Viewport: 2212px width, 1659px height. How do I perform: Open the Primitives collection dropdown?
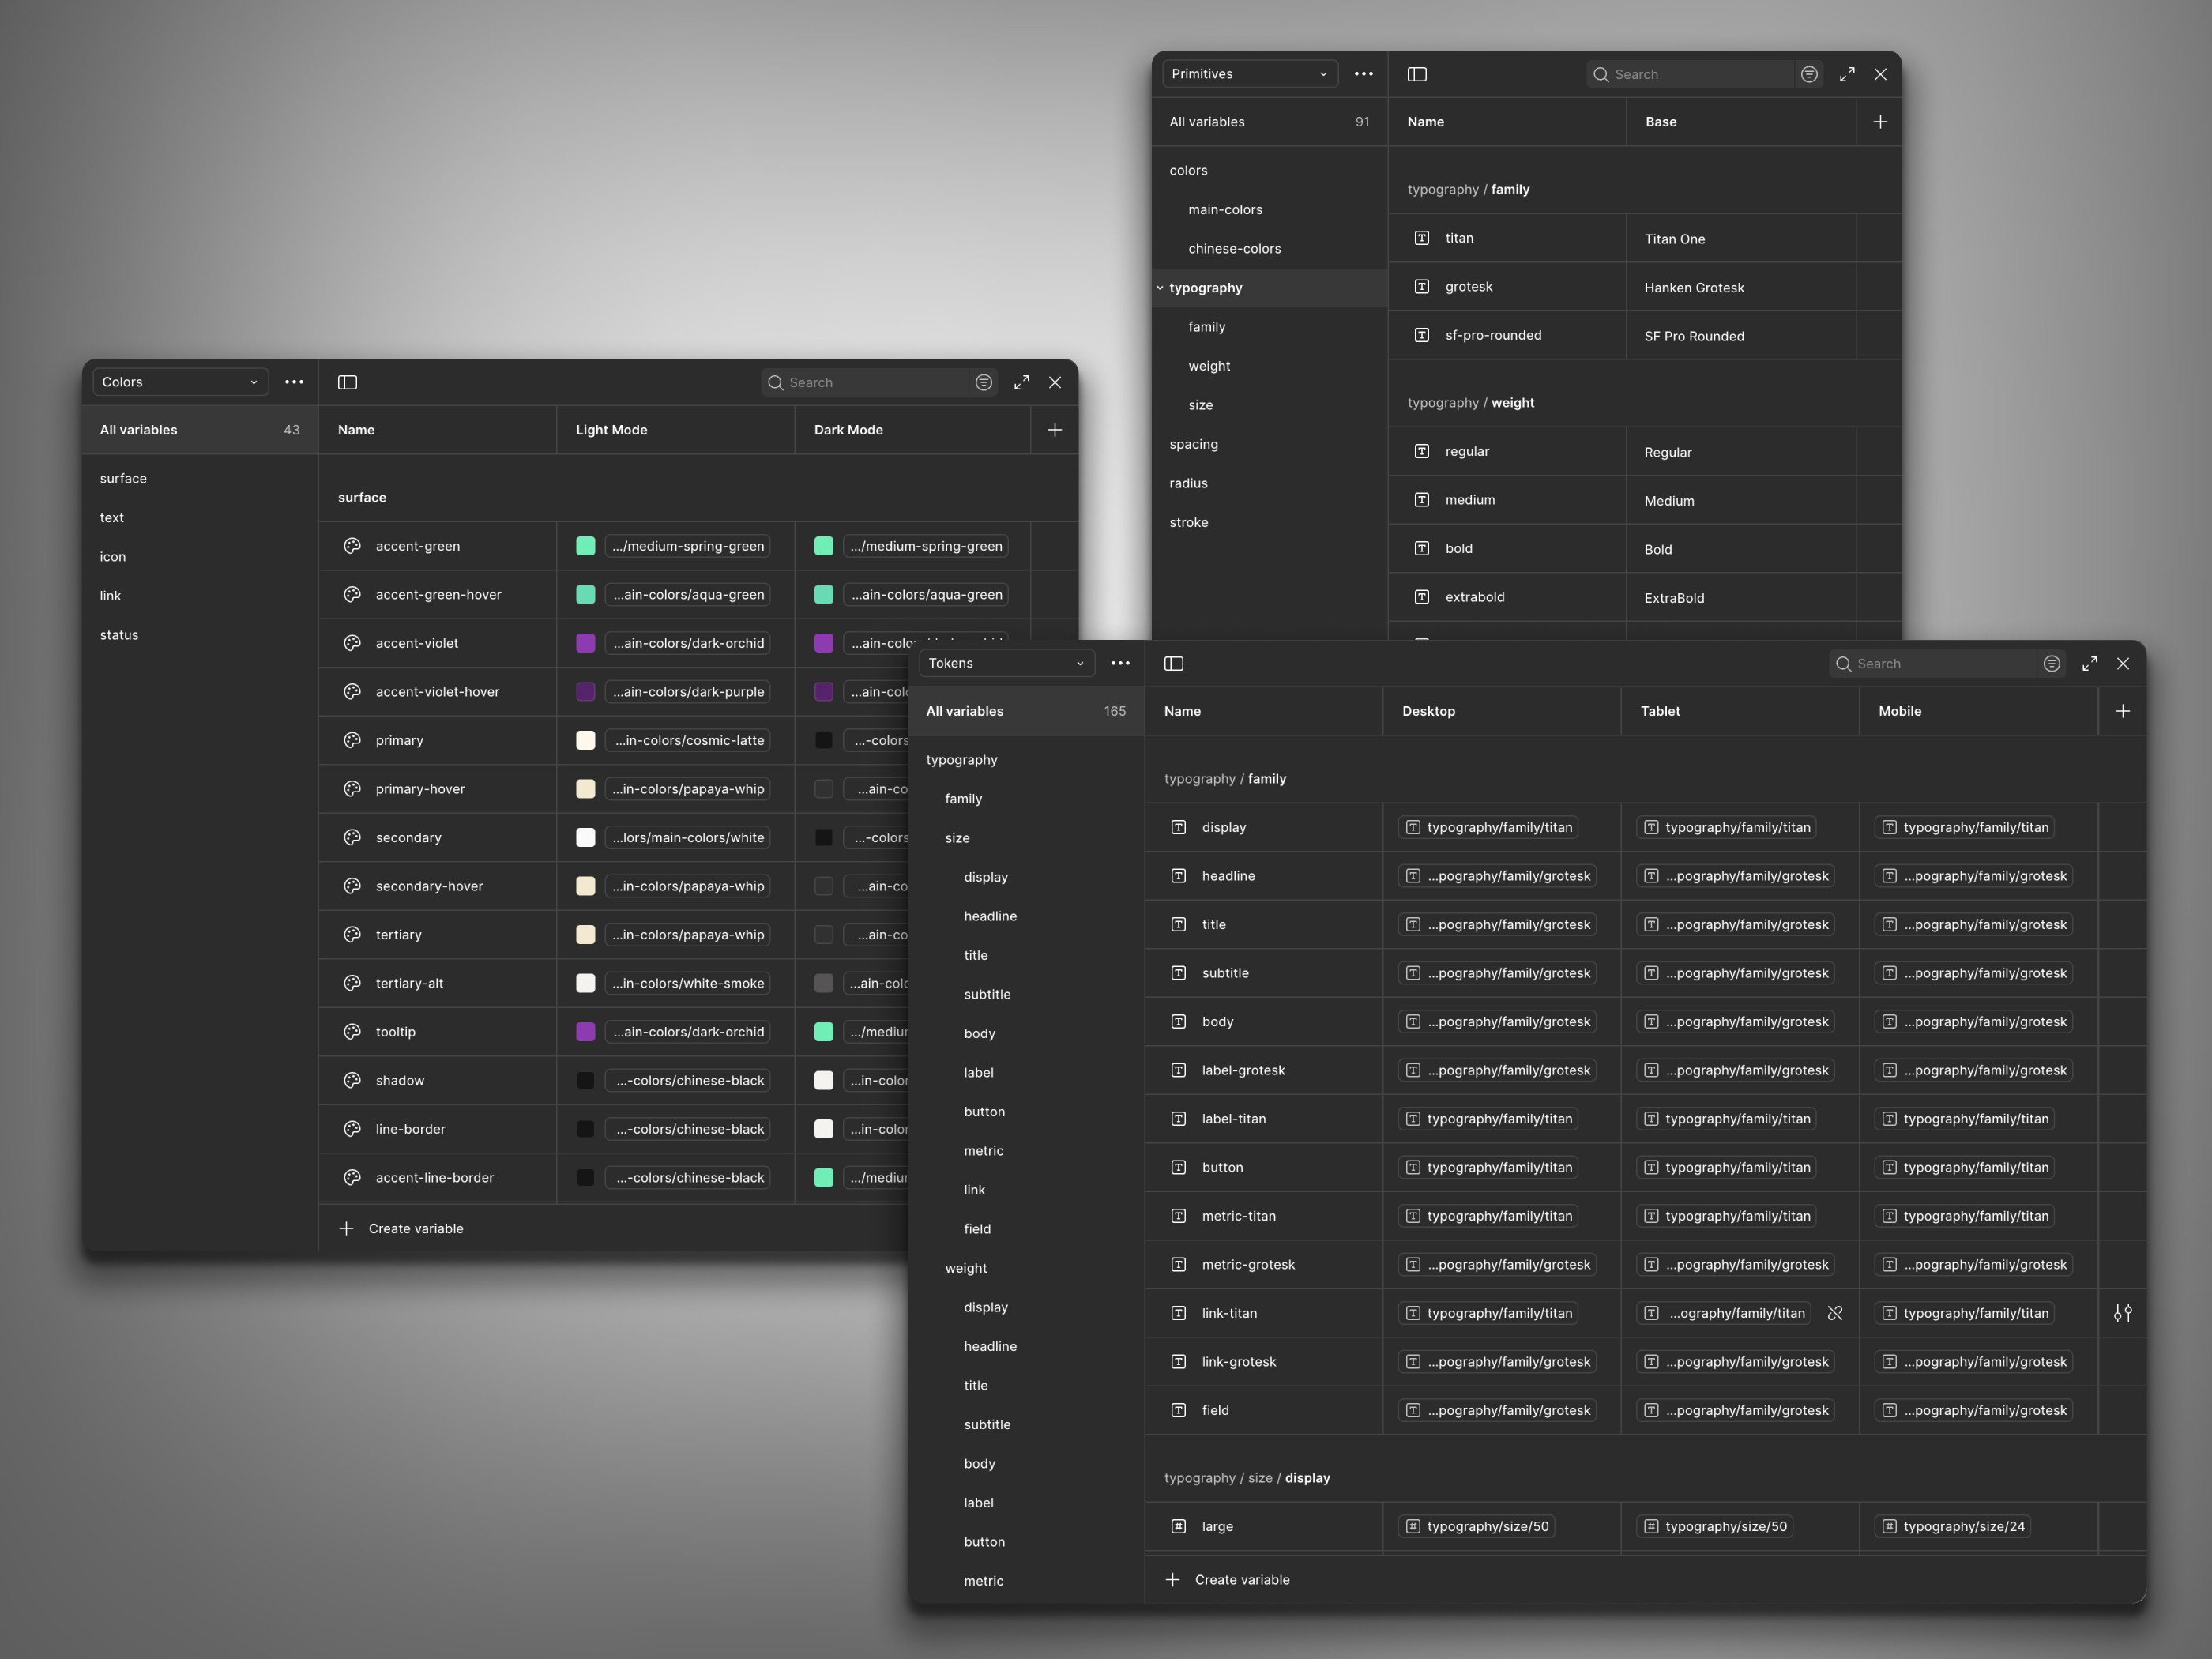click(x=1249, y=74)
